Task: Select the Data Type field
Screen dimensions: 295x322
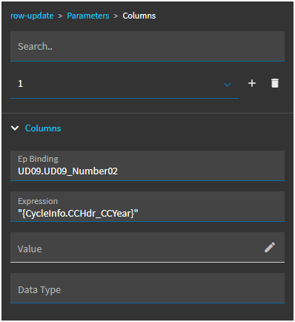Action: click(147, 288)
